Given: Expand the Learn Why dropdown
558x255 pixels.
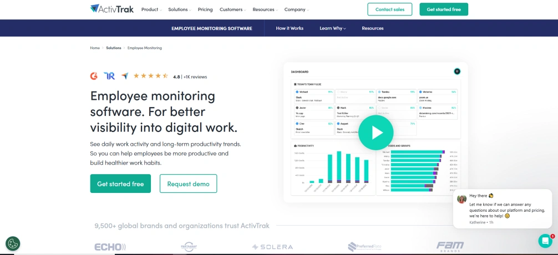Looking at the screenshot, I should click(333, 28).
